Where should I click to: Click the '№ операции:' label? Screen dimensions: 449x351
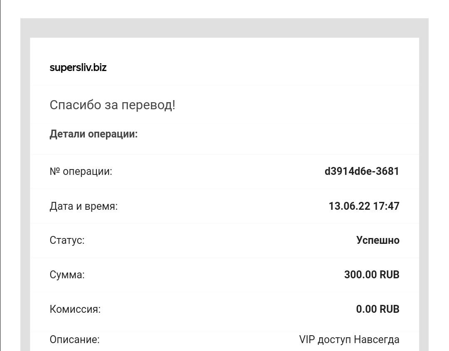click(x=81, y=172)
